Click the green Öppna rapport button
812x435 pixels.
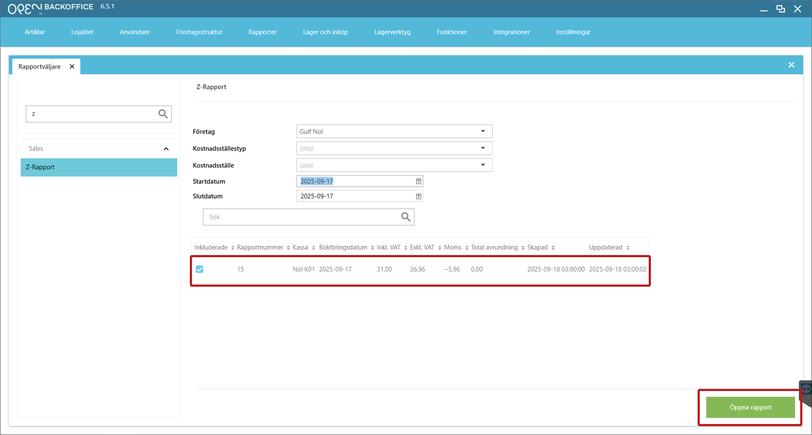(x=750, y=407)
